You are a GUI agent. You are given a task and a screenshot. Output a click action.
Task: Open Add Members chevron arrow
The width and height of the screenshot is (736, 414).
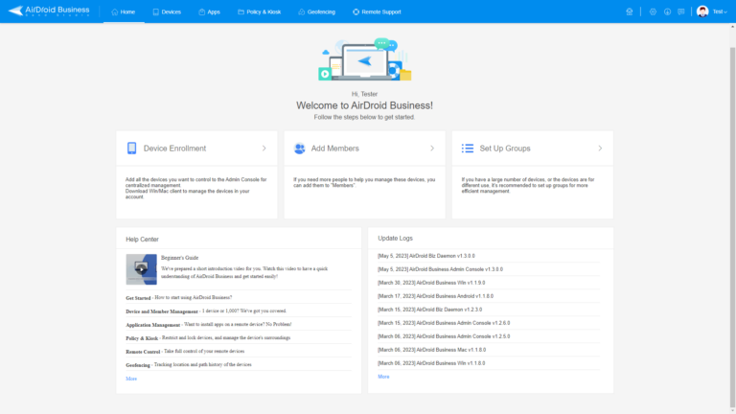[432, 149]
